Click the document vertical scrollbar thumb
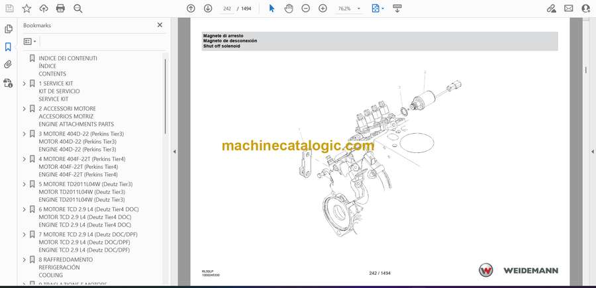 [x=585, y=70]
